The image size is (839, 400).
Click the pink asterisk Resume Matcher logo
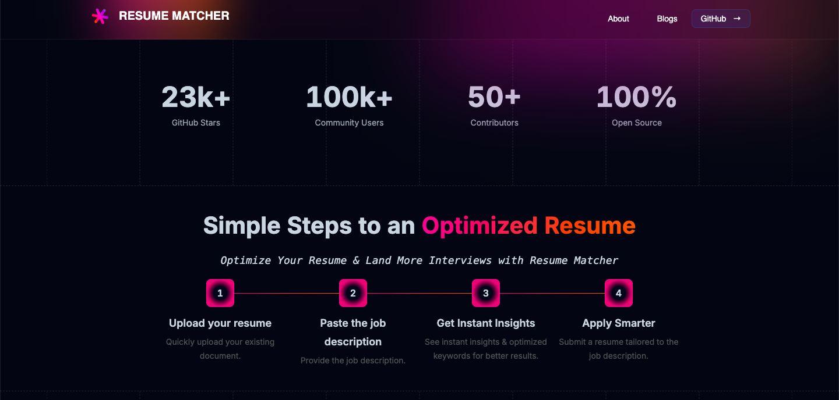point(100,16)
